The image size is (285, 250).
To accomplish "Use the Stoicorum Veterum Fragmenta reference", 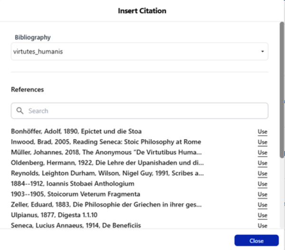I will click(x=262, y=194).
